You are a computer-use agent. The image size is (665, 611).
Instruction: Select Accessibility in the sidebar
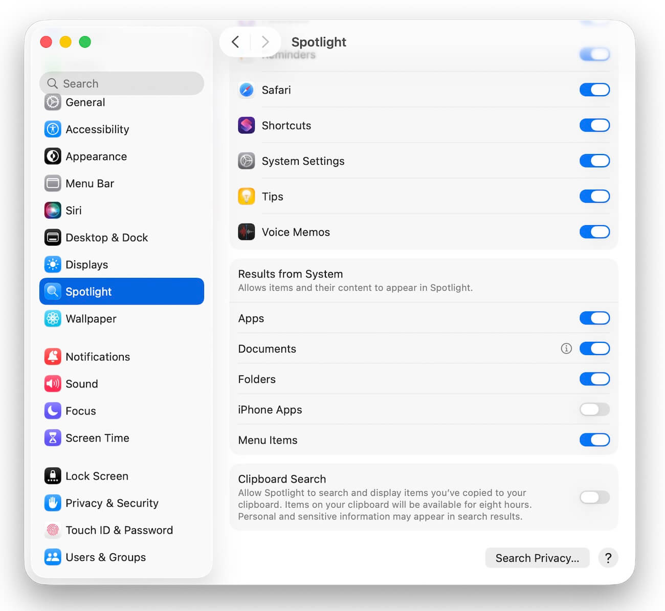121,129
